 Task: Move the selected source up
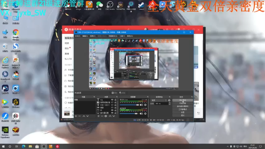tap(110, 116)
